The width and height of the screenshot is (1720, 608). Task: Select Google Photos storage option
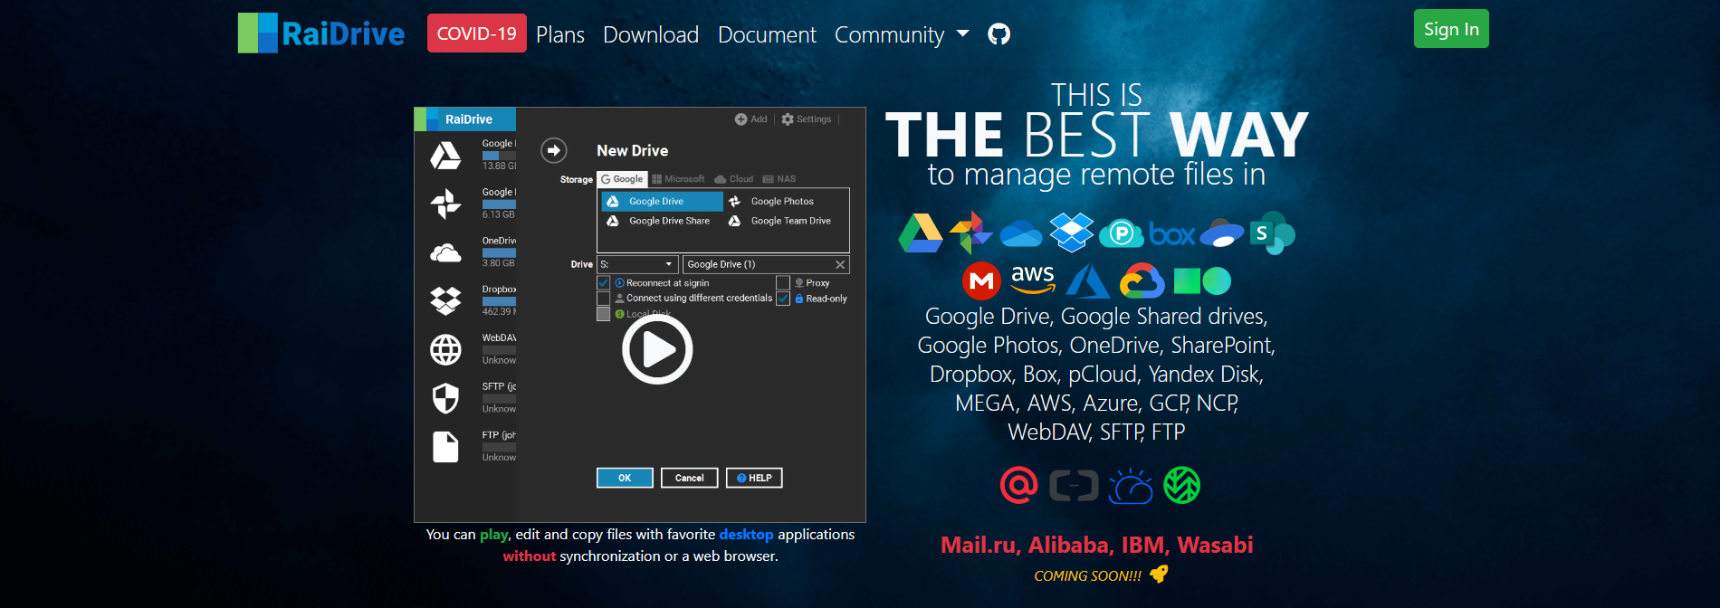click(x=772, y=202)
